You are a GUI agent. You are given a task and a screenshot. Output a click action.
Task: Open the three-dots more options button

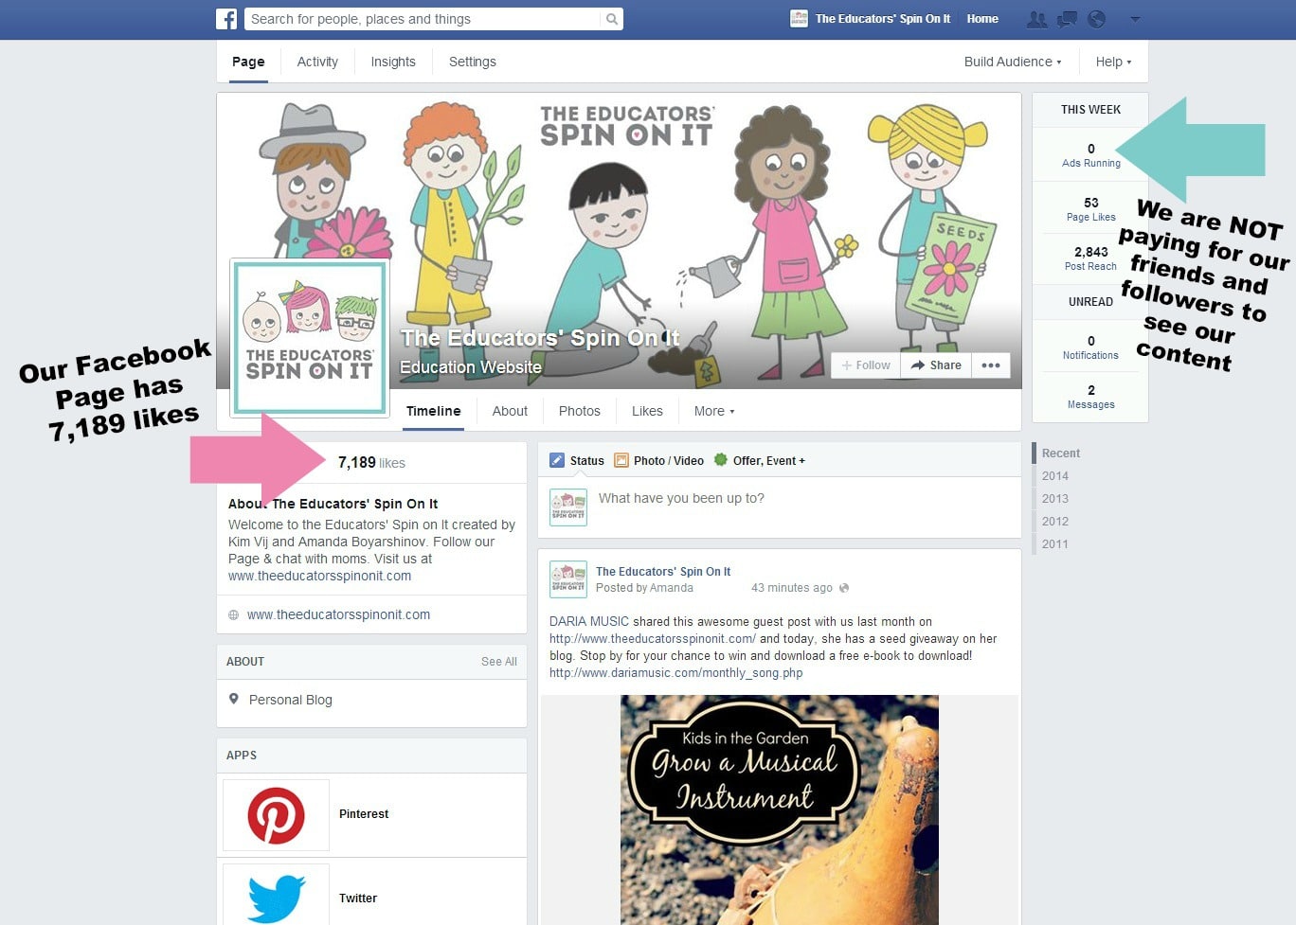tap(991, 365)
